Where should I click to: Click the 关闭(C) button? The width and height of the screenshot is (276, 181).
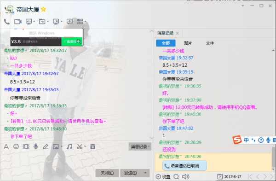pos(107,173)
